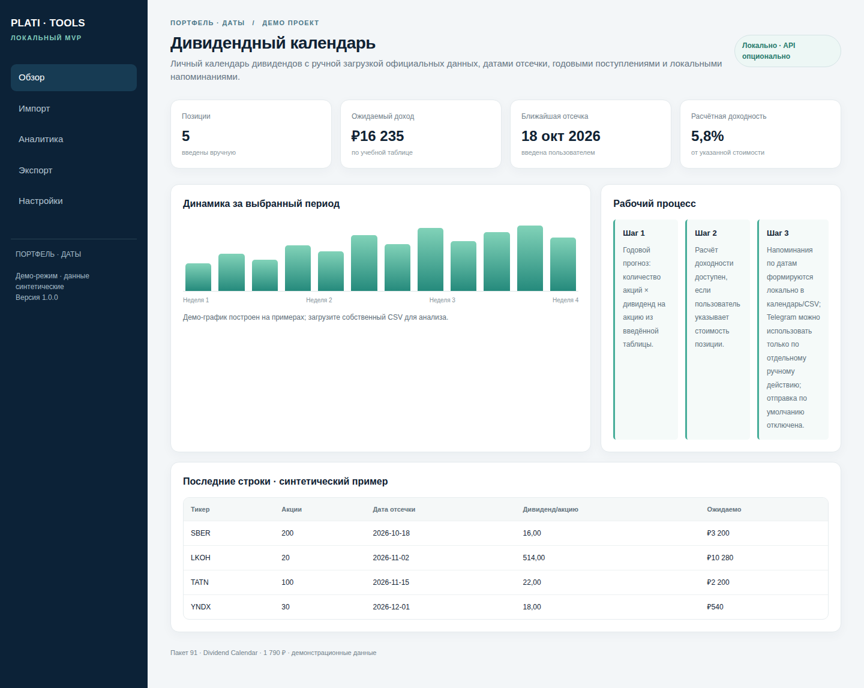Click the Неделя 3 axis label
Image resolution: width=864 pixels, height=688 pixels.
click(442, 300)
